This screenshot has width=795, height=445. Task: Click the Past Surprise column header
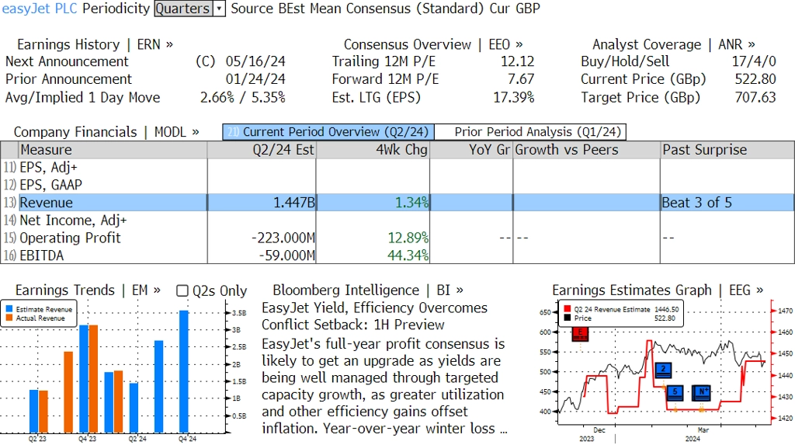[x=727, y=150]
